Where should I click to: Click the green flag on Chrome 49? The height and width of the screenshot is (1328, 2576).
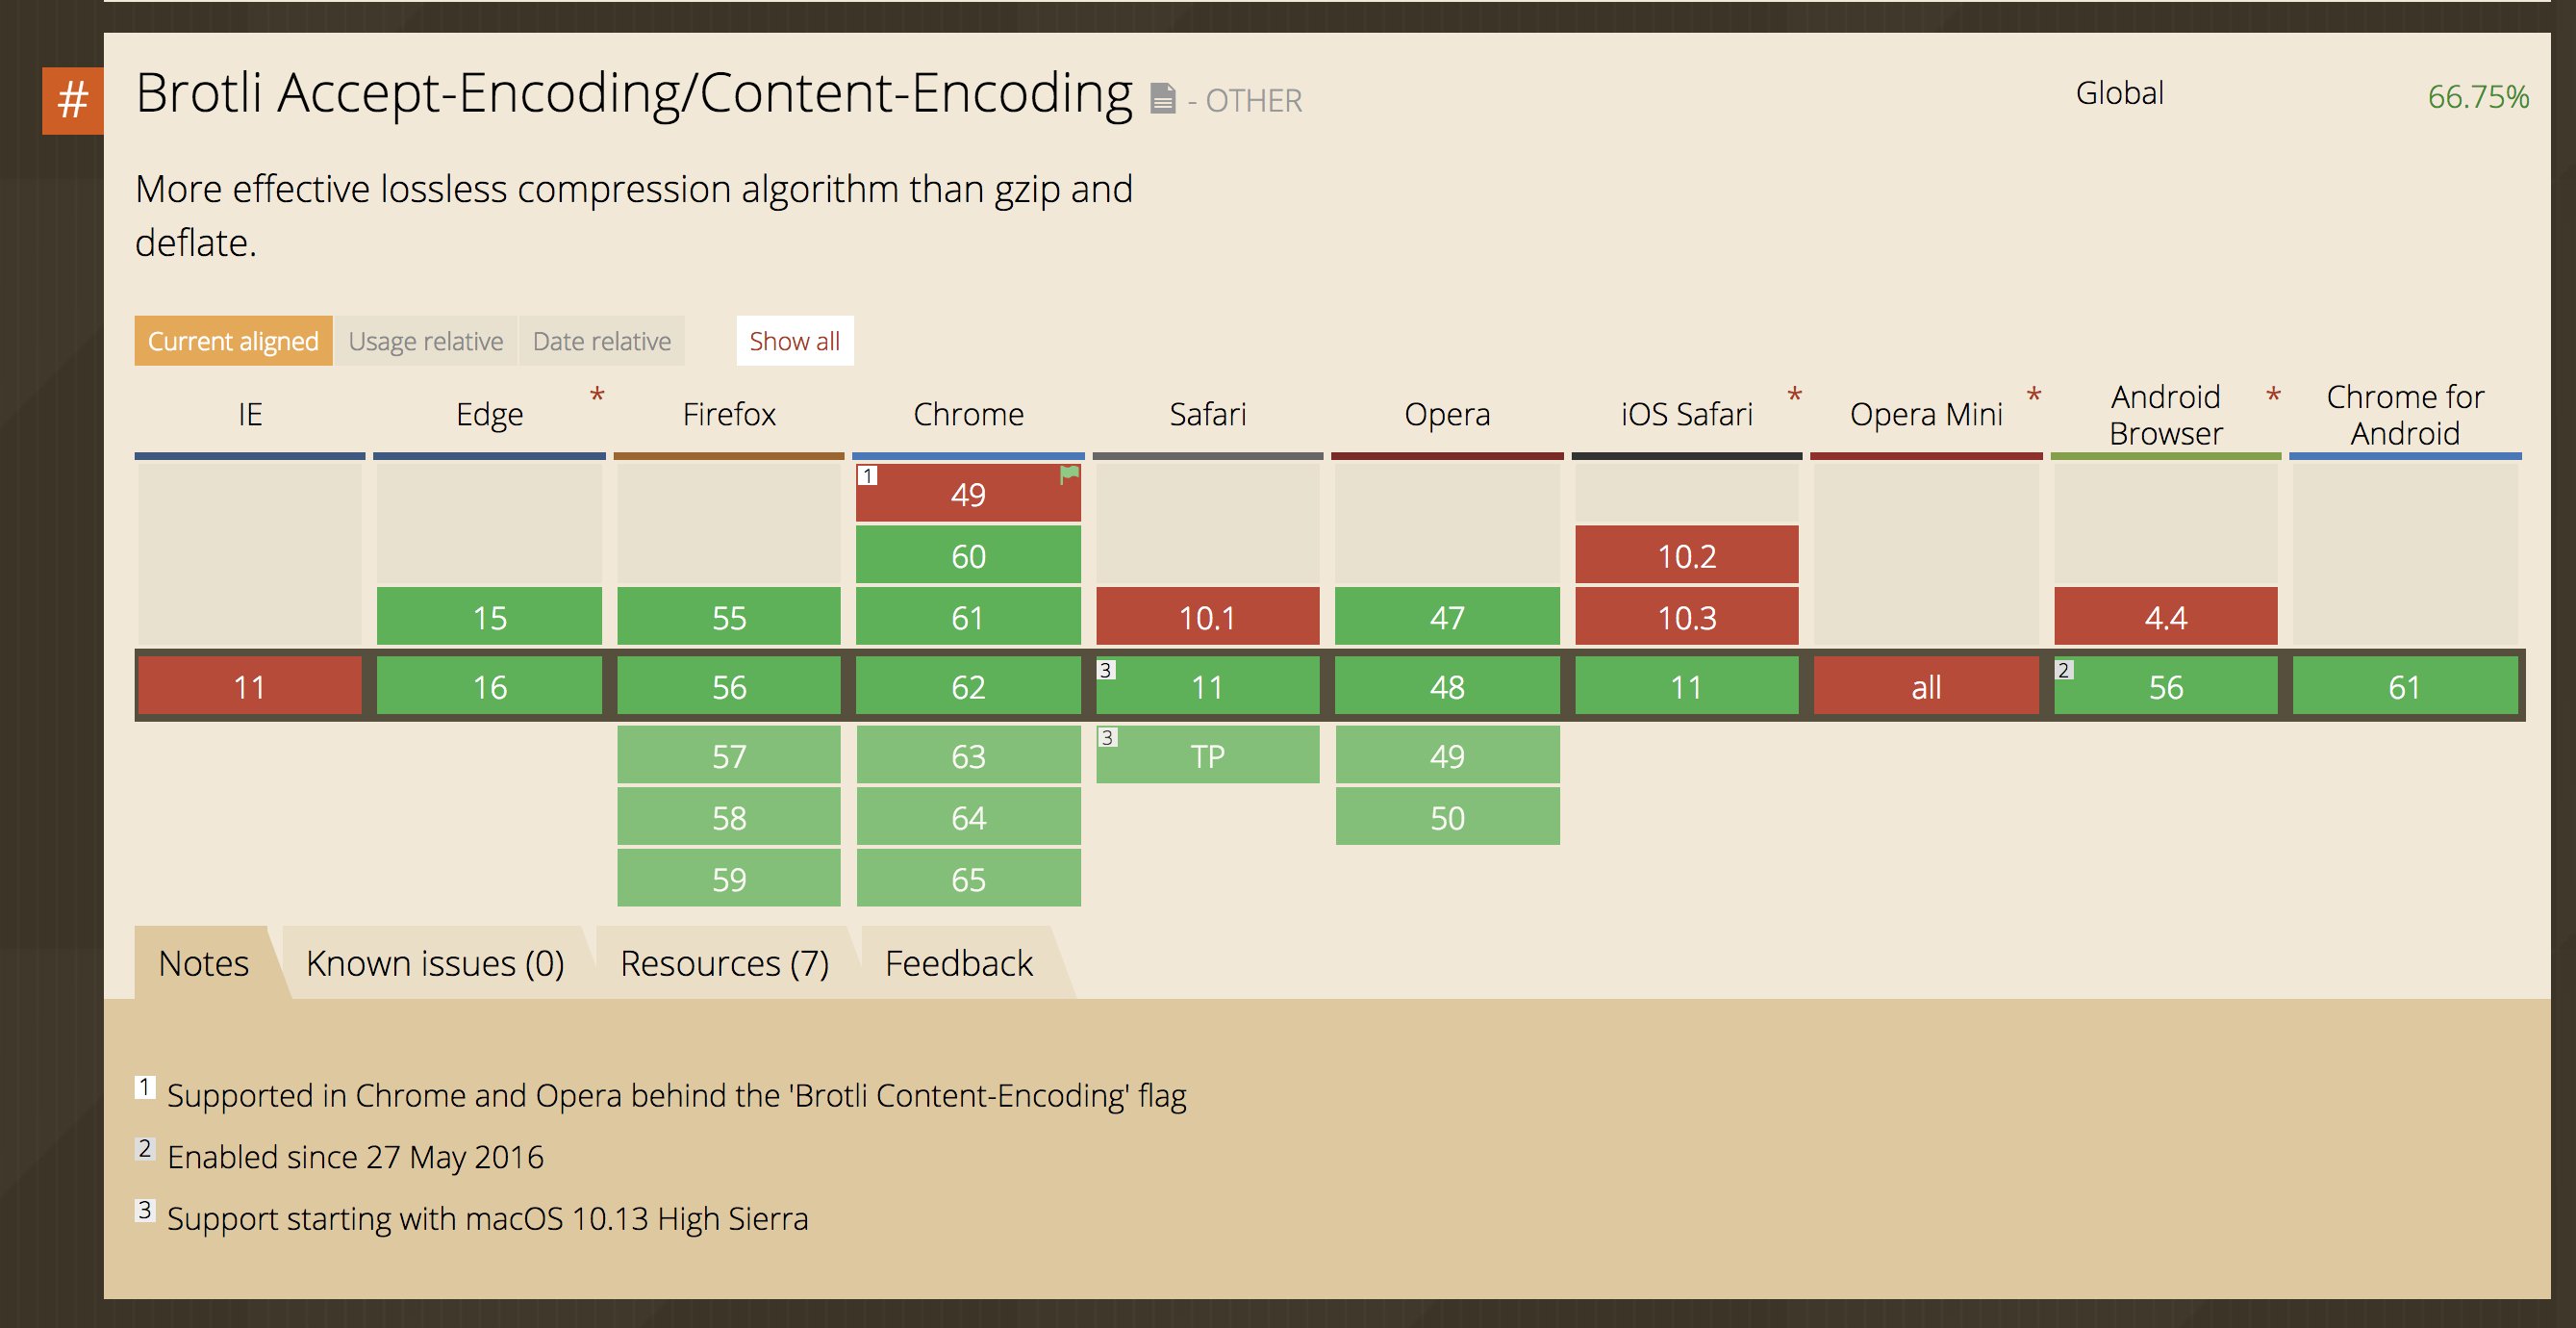coord(1069,475)
